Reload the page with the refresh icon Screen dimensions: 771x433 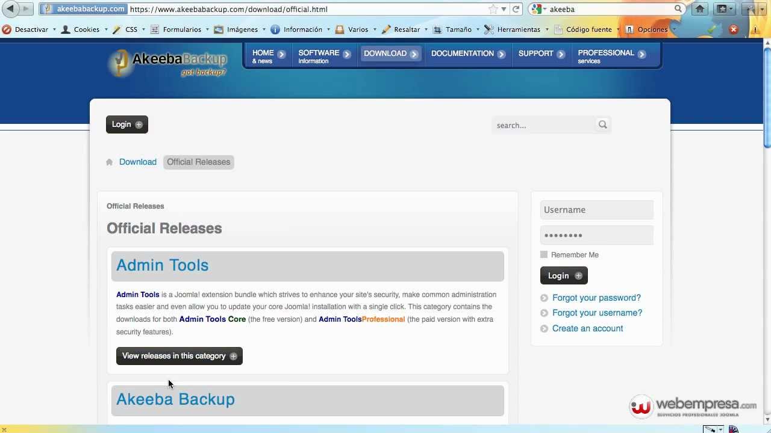click(x=516, y=9)
